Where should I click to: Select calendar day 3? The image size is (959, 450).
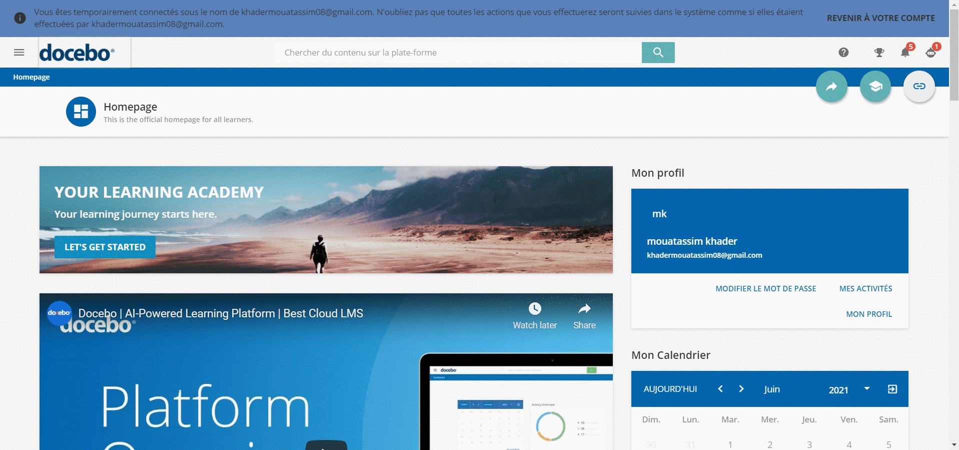(x=809, y=444)
